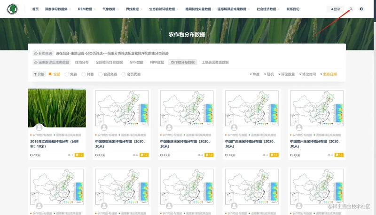Click author avatar on 中国广西玉米种植分布图 card

[234, 127]
